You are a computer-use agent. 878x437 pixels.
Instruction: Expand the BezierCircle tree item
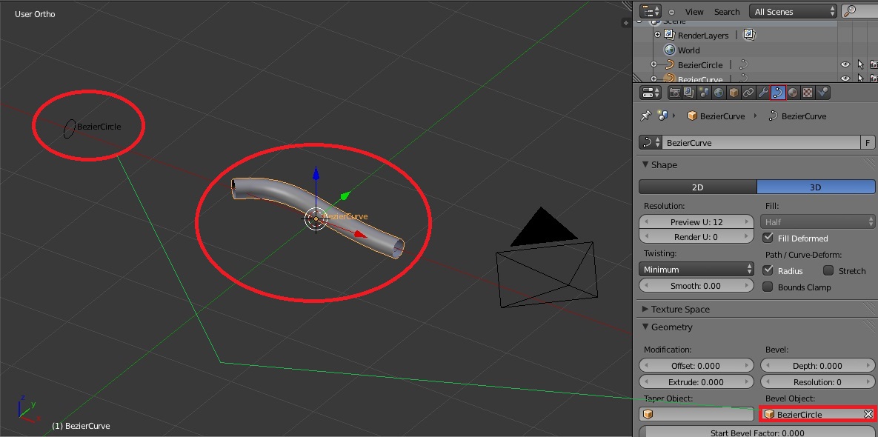pos(653,65)
